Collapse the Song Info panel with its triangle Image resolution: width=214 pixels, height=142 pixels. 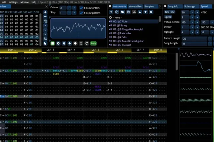165,6
